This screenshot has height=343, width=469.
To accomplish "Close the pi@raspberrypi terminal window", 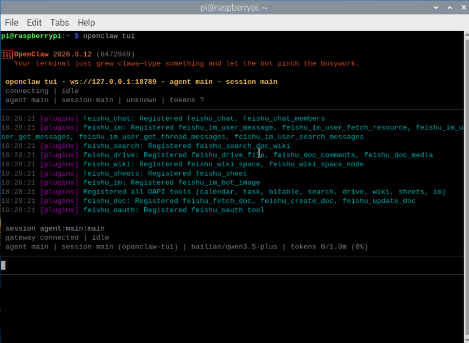I will pos(463,7).
